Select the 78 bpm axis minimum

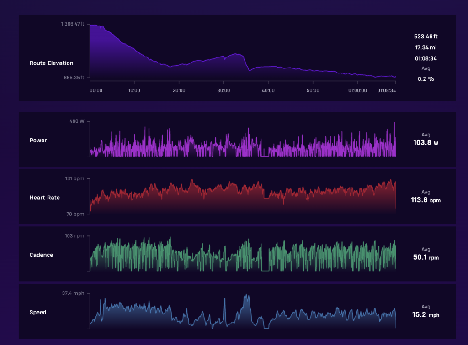point(75,214)
